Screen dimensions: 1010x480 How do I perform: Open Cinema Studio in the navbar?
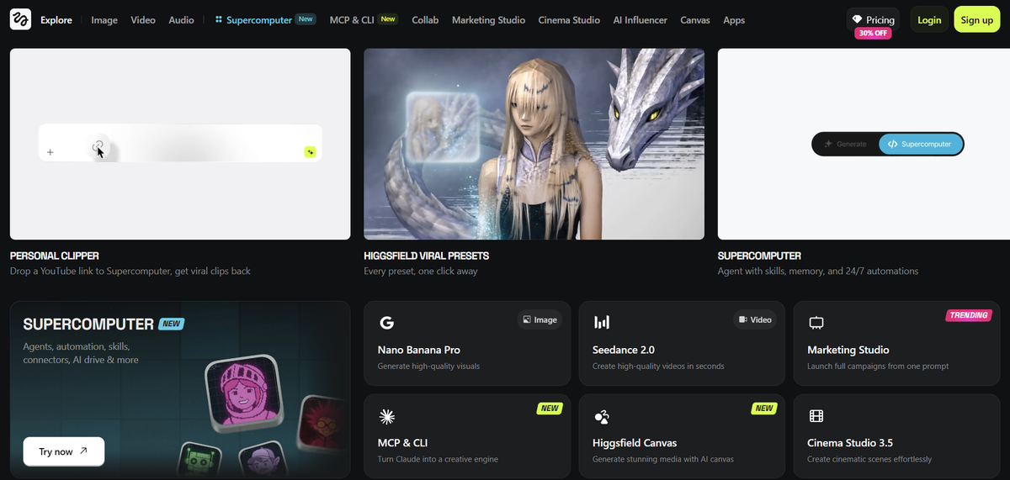pos(569,19)
